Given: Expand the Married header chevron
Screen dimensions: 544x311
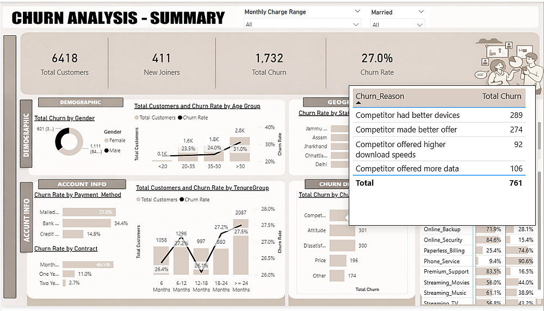Looking at the screenshot, I should coord(421,12).
